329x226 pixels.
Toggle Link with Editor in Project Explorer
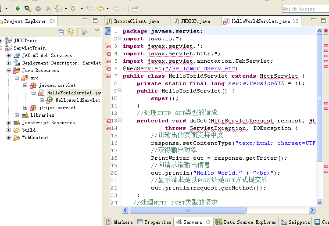[71, 32]
